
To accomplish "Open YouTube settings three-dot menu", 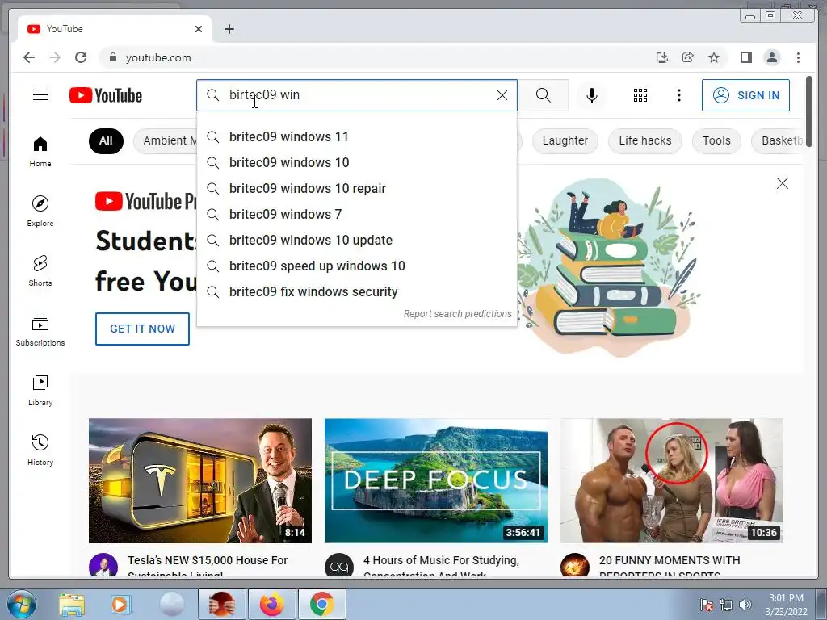I will 678,95.
